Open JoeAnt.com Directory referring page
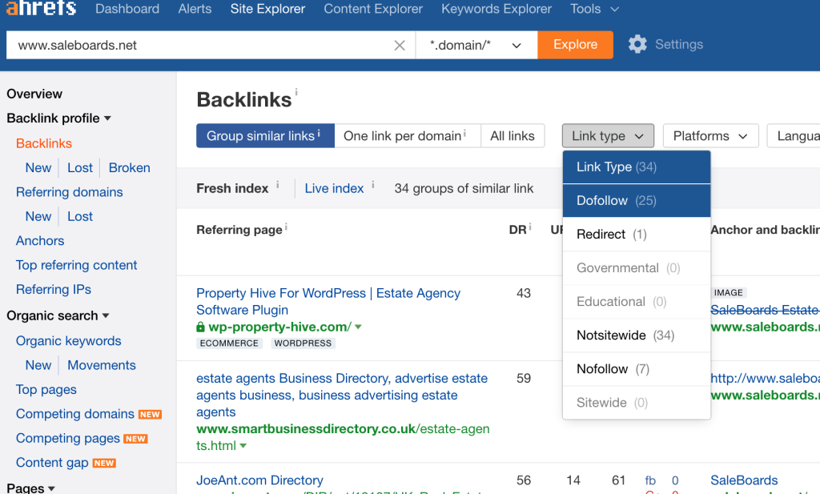 click(x=259, y=480)
